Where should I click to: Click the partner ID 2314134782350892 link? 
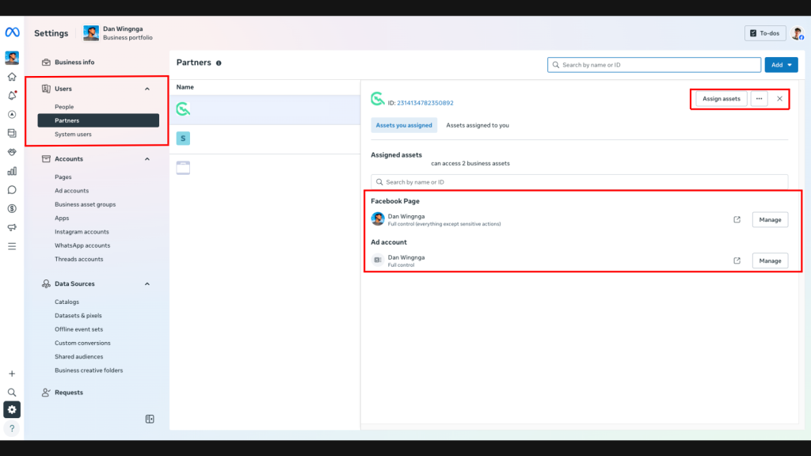pyautogui.click(x=425, y=103)
